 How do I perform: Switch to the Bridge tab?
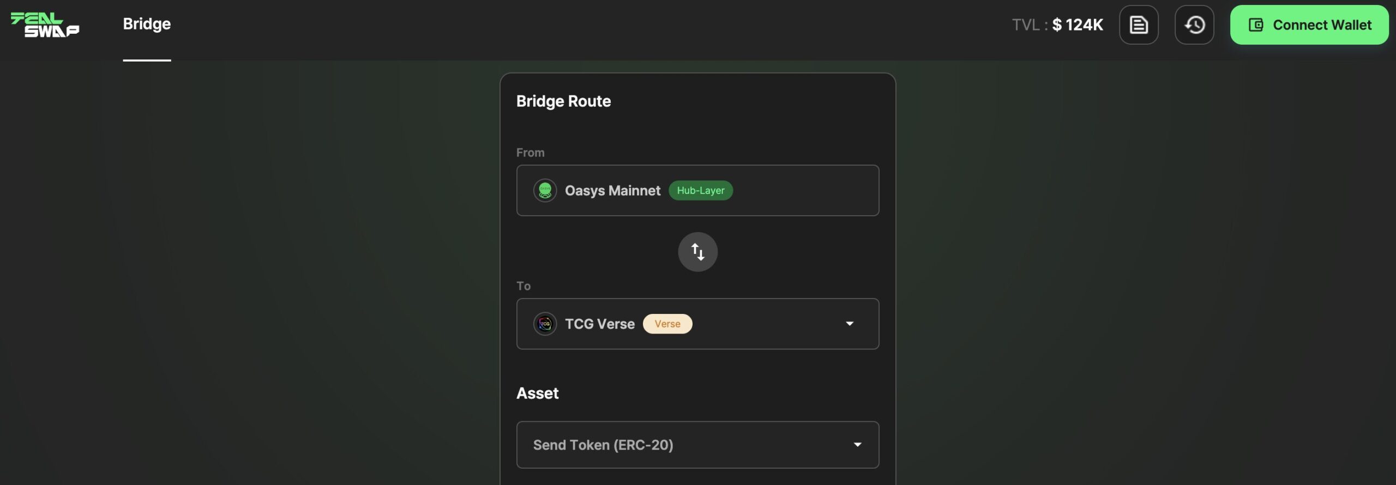pyautogui.click(x=147, y=25)
